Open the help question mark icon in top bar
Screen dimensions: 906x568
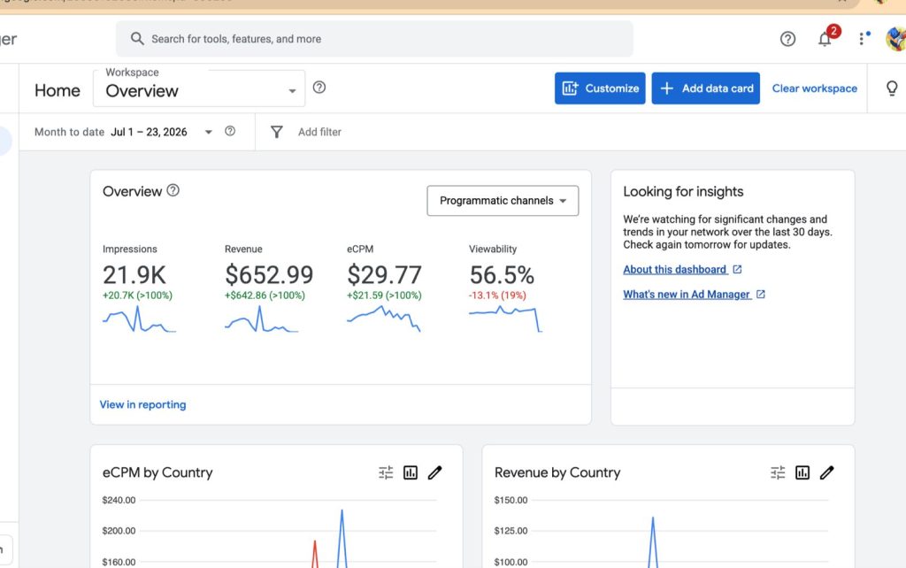[x=787, y=39]
